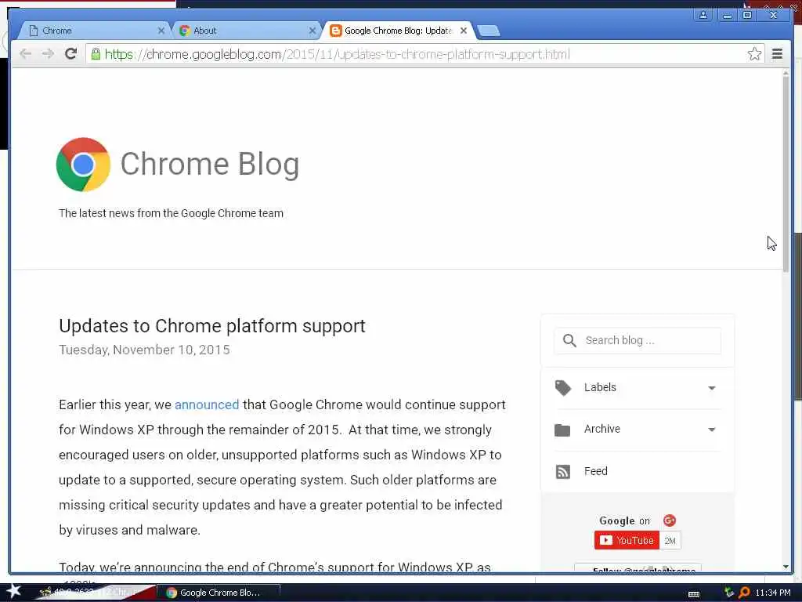Click the Google Chrome Blo... taskbar button
802x602 pixels.
[x=220, y=593]
